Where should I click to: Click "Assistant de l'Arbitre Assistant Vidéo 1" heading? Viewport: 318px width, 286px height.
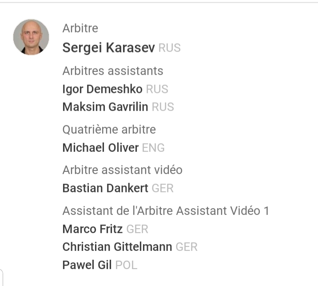tap(166, 211)
